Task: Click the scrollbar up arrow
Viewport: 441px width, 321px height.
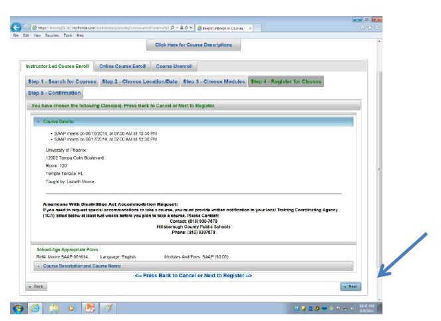Action: (379, 41)
